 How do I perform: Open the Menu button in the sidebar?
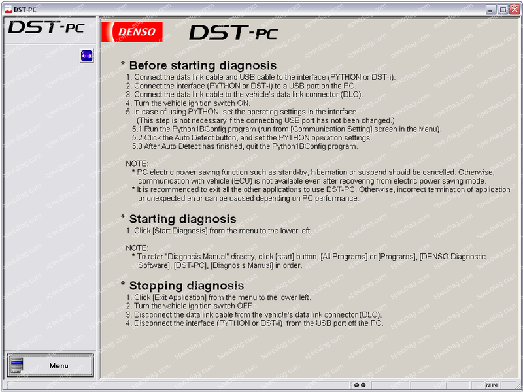tap(50, 365)
